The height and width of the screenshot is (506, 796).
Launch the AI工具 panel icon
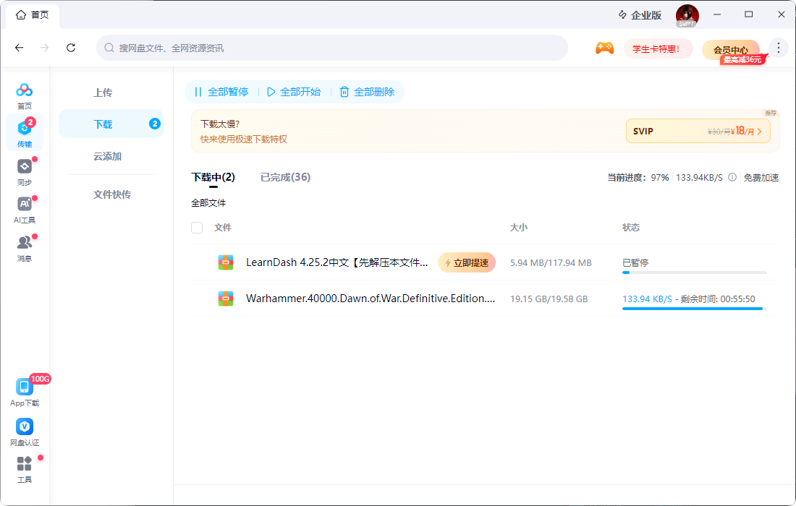click(x=25, y=205)
